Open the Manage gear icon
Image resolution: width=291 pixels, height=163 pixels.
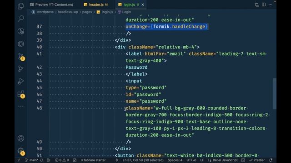(21, 151)
